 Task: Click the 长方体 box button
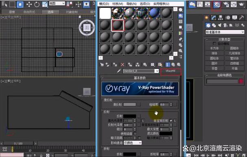coord(214,48)
